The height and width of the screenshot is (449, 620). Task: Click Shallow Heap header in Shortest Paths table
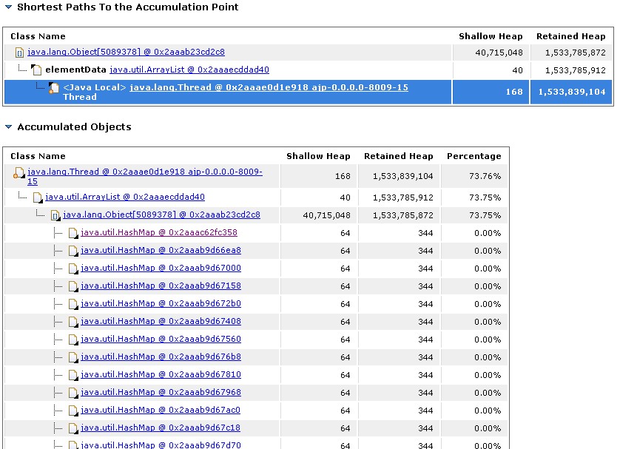click(x=491, y=36)
